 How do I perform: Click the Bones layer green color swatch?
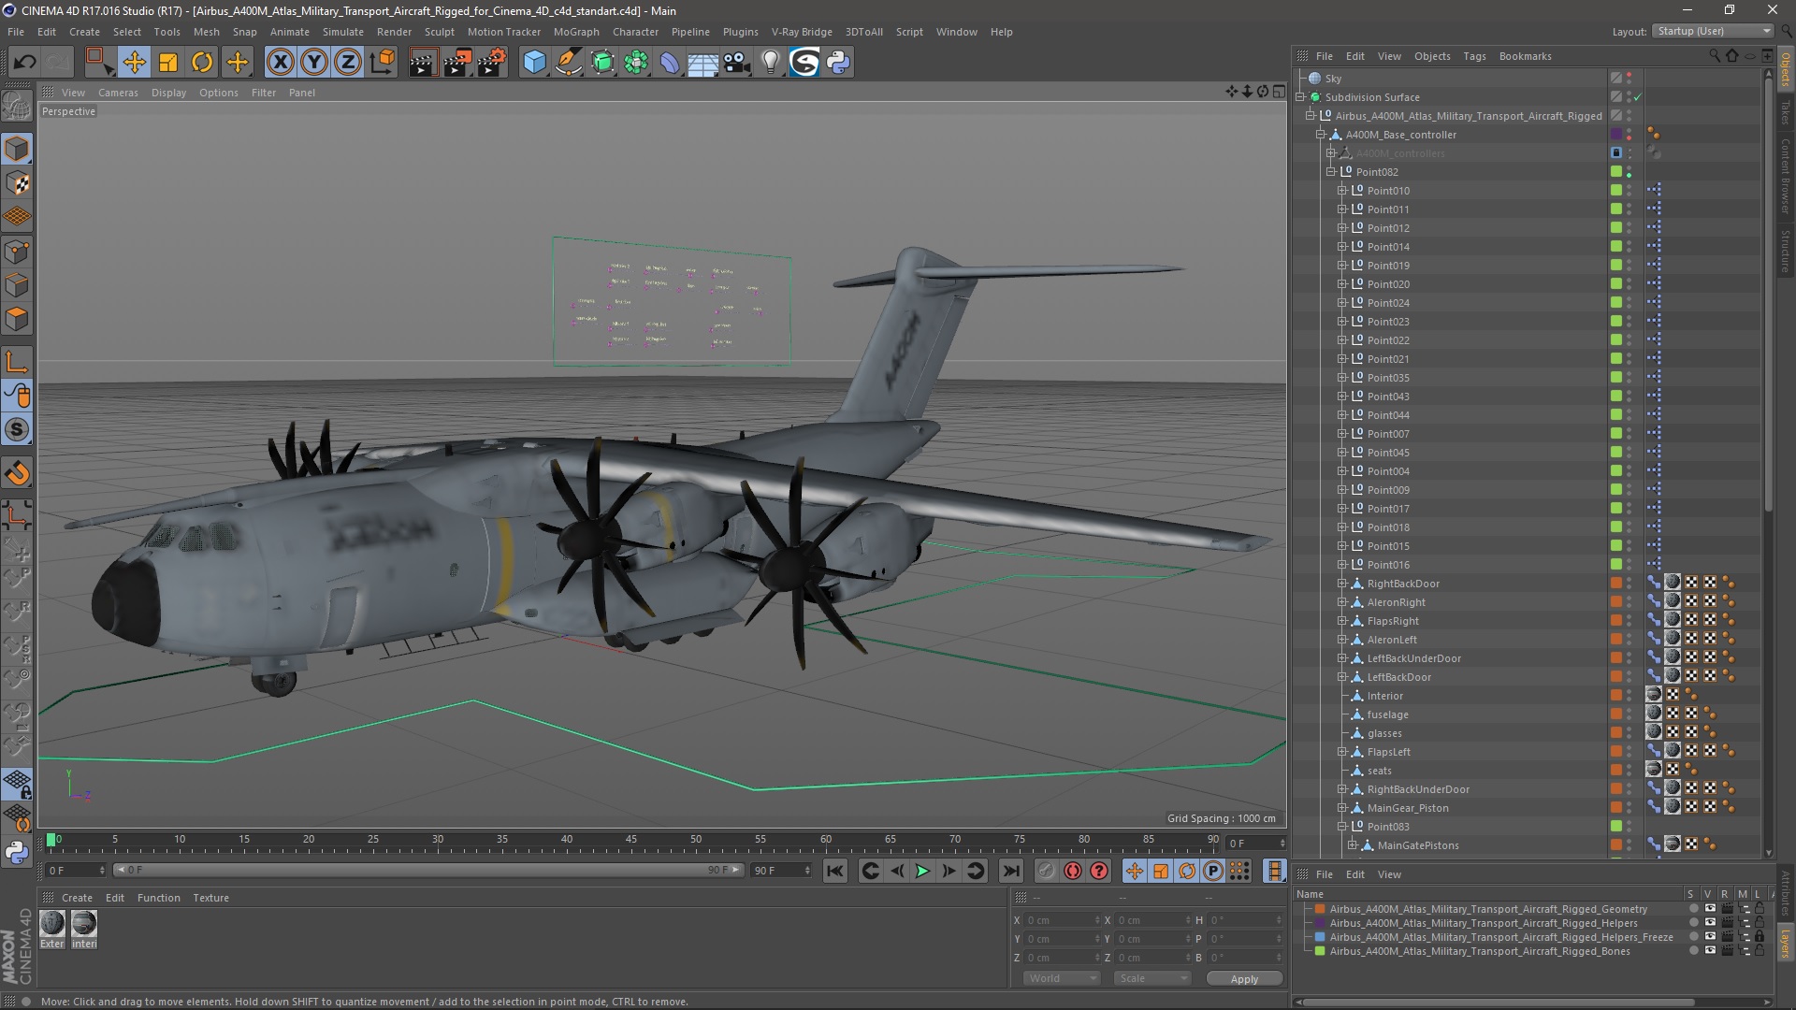pos(1320,951)
